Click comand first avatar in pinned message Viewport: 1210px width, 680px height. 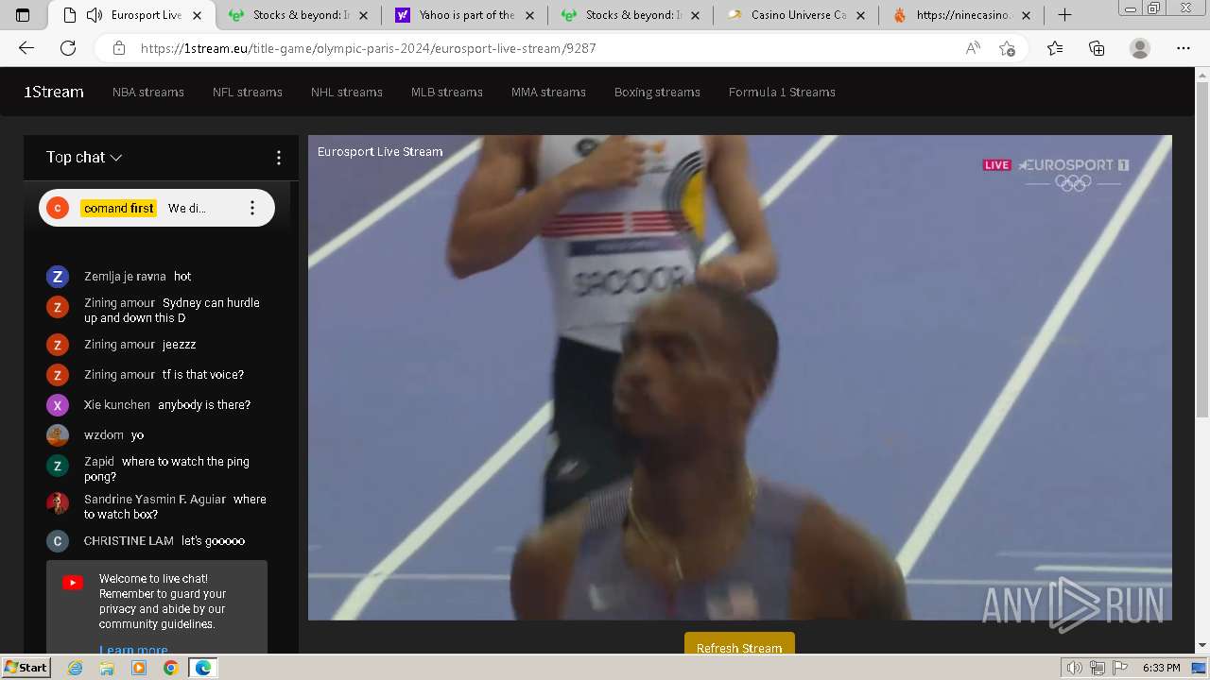(x=58, y=208)
